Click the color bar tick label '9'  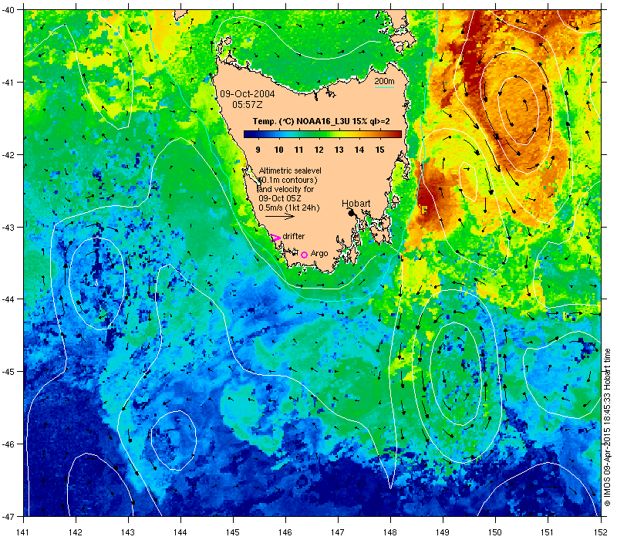pyautogui.click(x=258, y=150)
